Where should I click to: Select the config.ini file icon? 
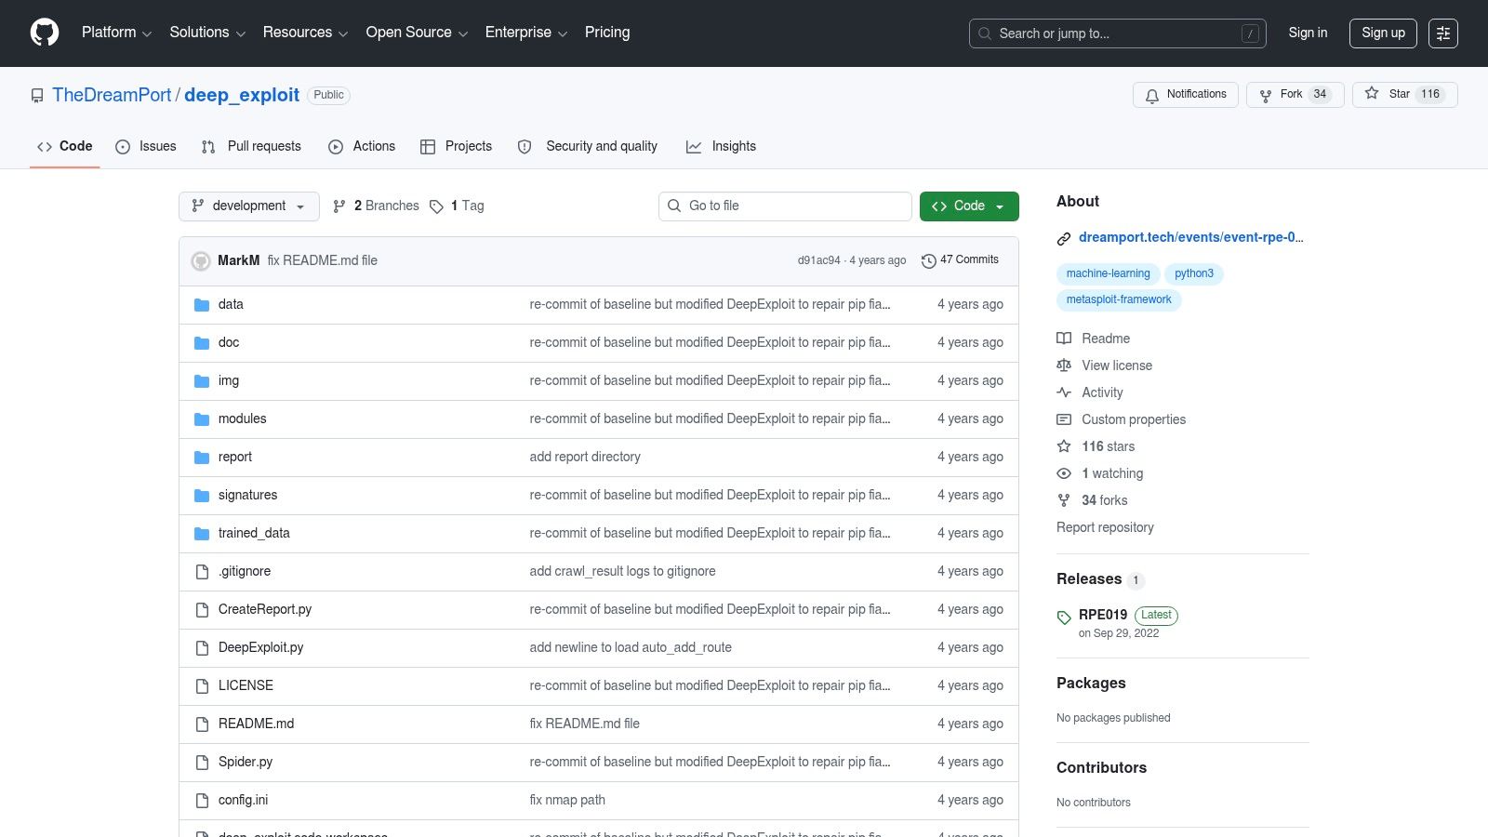(202, 801)
